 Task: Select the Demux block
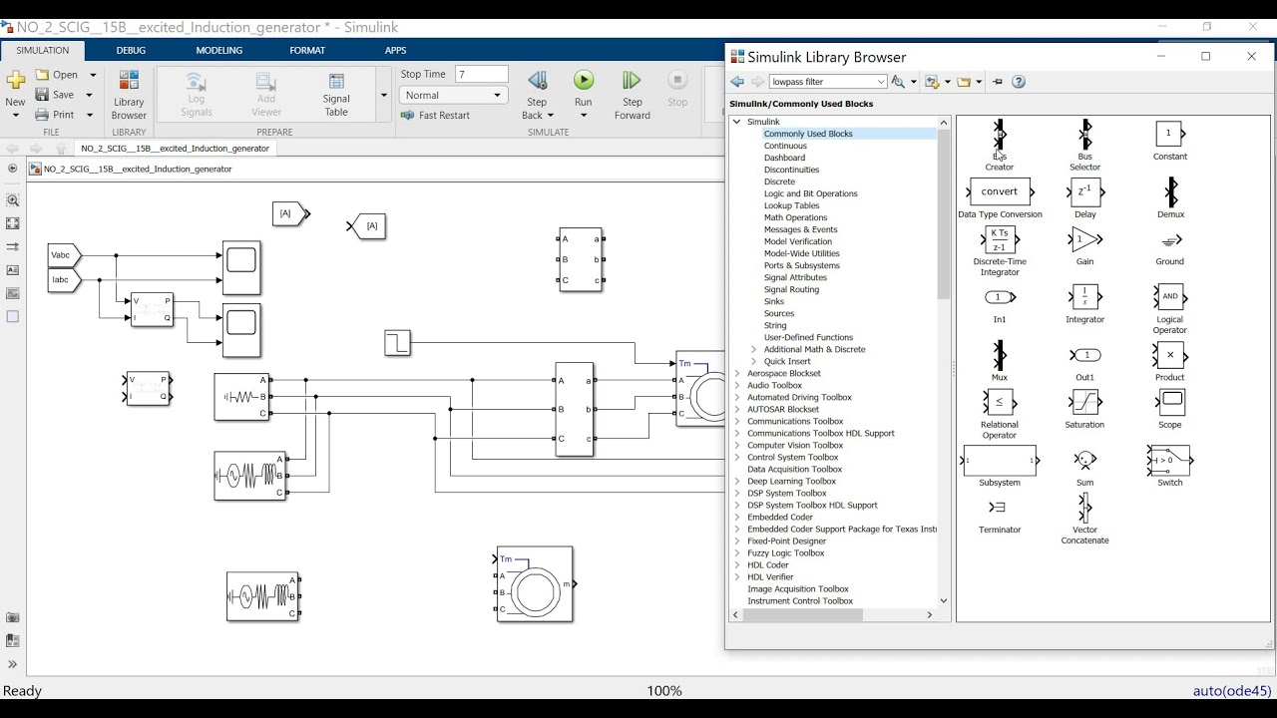click(x=1170, y=191)
